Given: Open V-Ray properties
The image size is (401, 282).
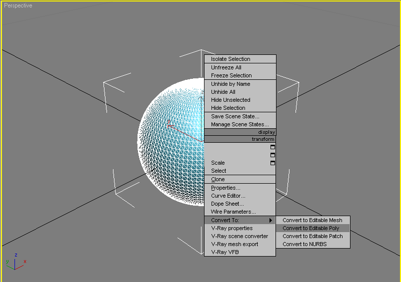Looking at the screenshot, I should pyautogui.click(x=240, y=228).
